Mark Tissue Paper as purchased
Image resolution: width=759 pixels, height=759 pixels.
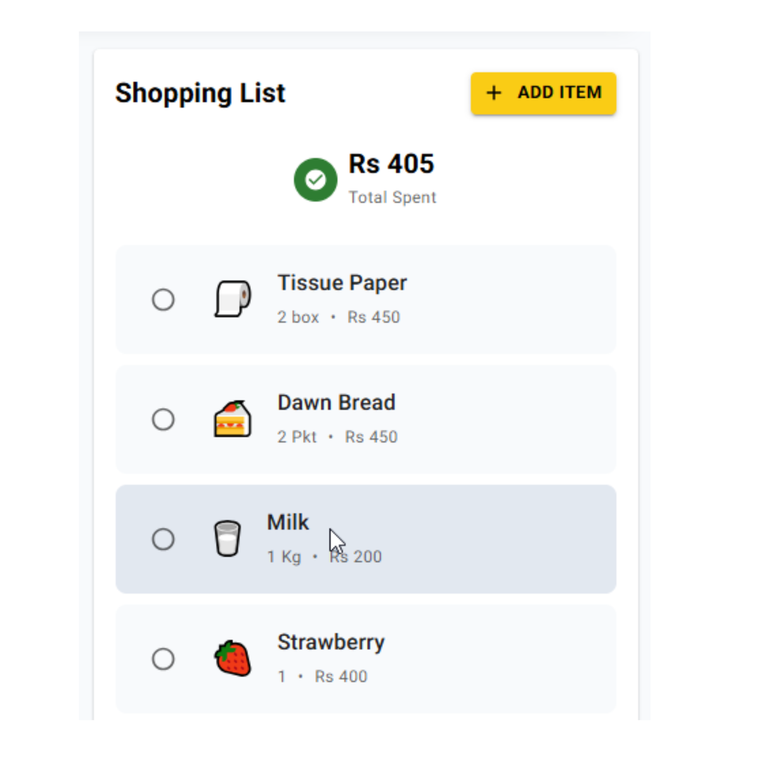click(x=163, y=299)
